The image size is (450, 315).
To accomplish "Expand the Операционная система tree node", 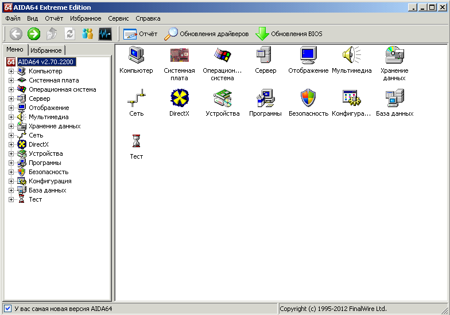I will pyautogui.click(x=11, y=89).
